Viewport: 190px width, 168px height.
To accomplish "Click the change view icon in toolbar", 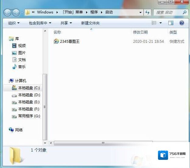I will [154, 23].
